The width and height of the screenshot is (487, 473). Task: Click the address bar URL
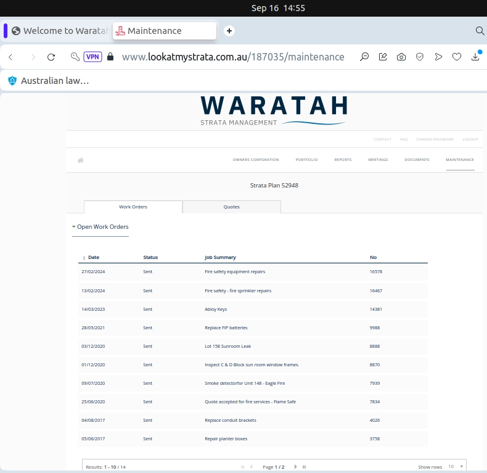233,57
